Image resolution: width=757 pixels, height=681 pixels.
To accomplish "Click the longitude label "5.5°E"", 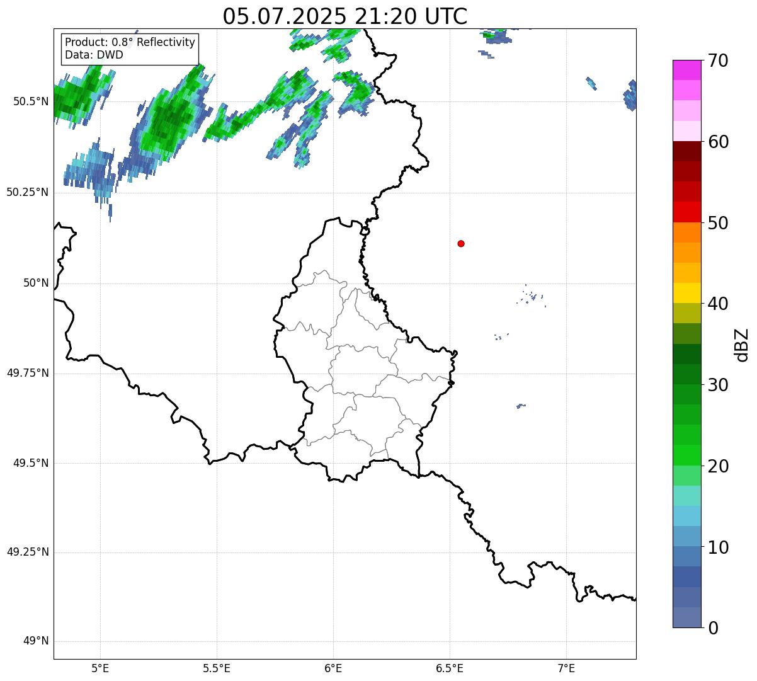I will pyautogui.click(x=217, y=668).
